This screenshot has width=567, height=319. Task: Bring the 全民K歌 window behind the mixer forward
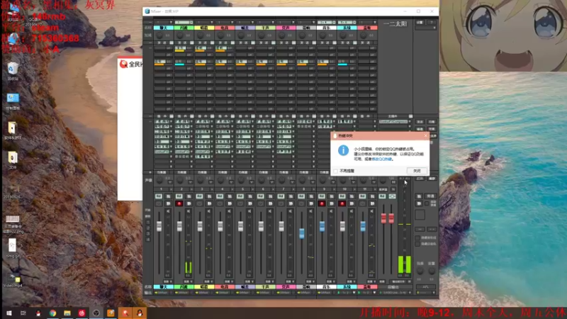tap(130, 127)
